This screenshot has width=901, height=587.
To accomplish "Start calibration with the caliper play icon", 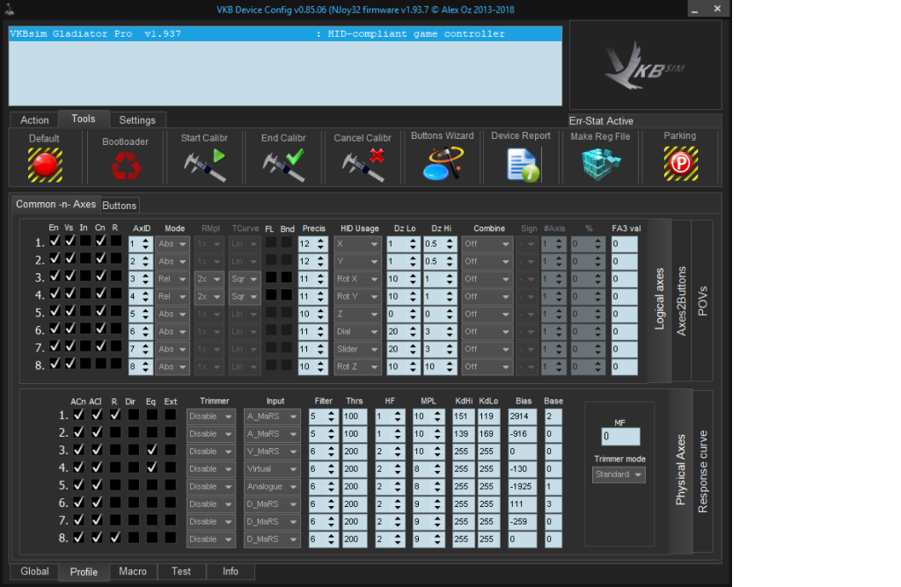I will tap(204, 165).
